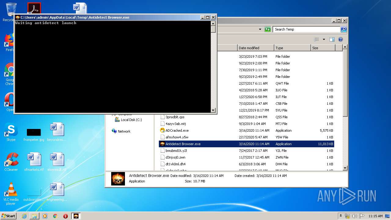Screen dimensions: 391x220
Task: Open the Adobe Acrobat desktop icon
Action: [34, 8]
